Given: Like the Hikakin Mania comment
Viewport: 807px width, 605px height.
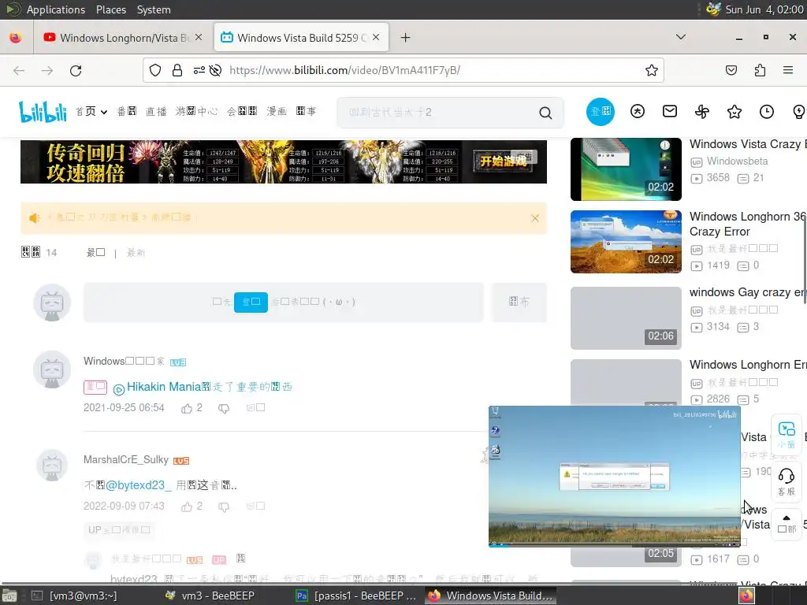Looking at the screenshot, I should point(186,409).
